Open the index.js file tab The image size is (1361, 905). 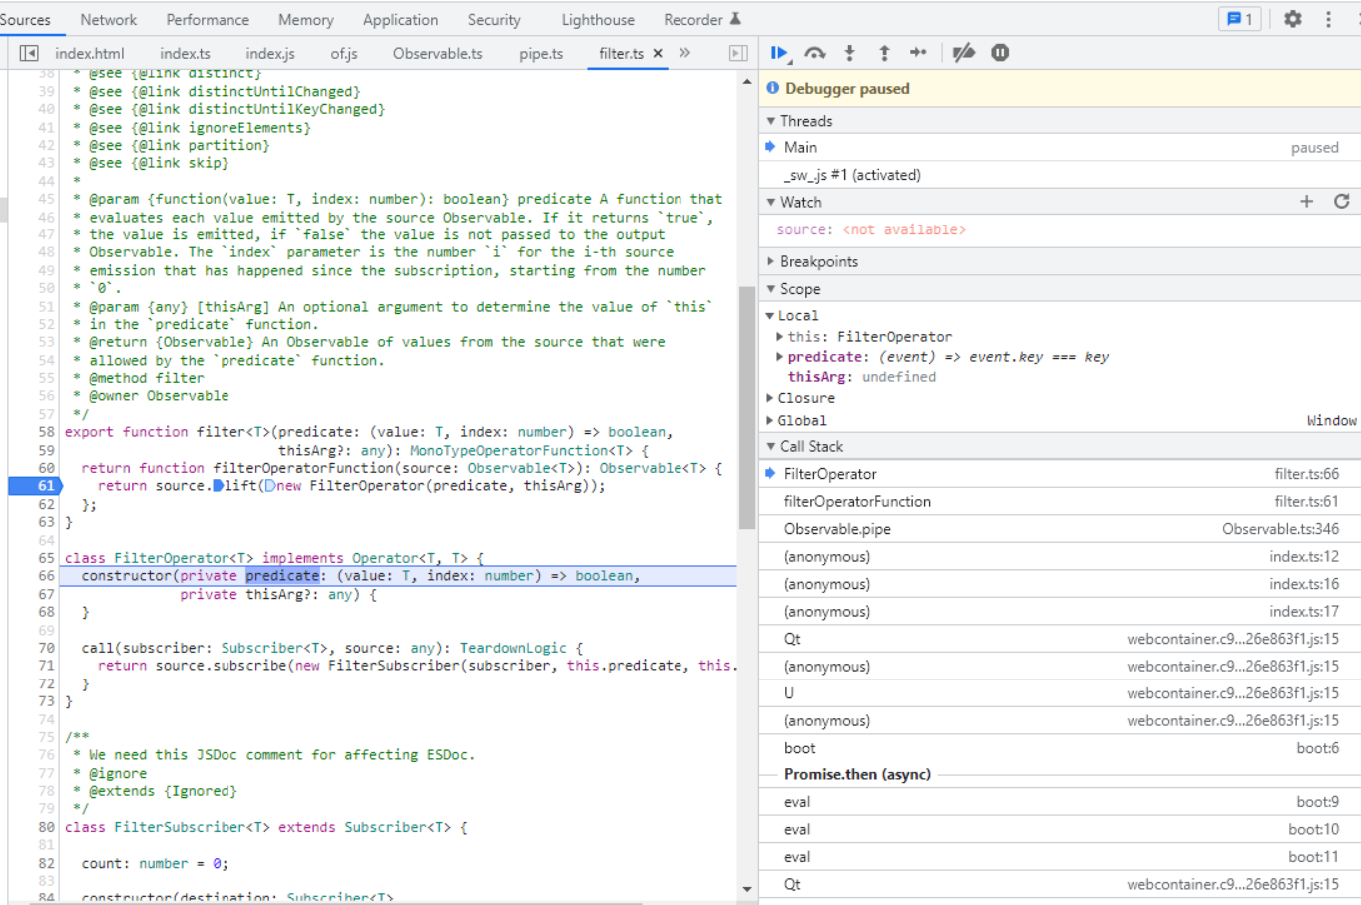coord(270,54)
